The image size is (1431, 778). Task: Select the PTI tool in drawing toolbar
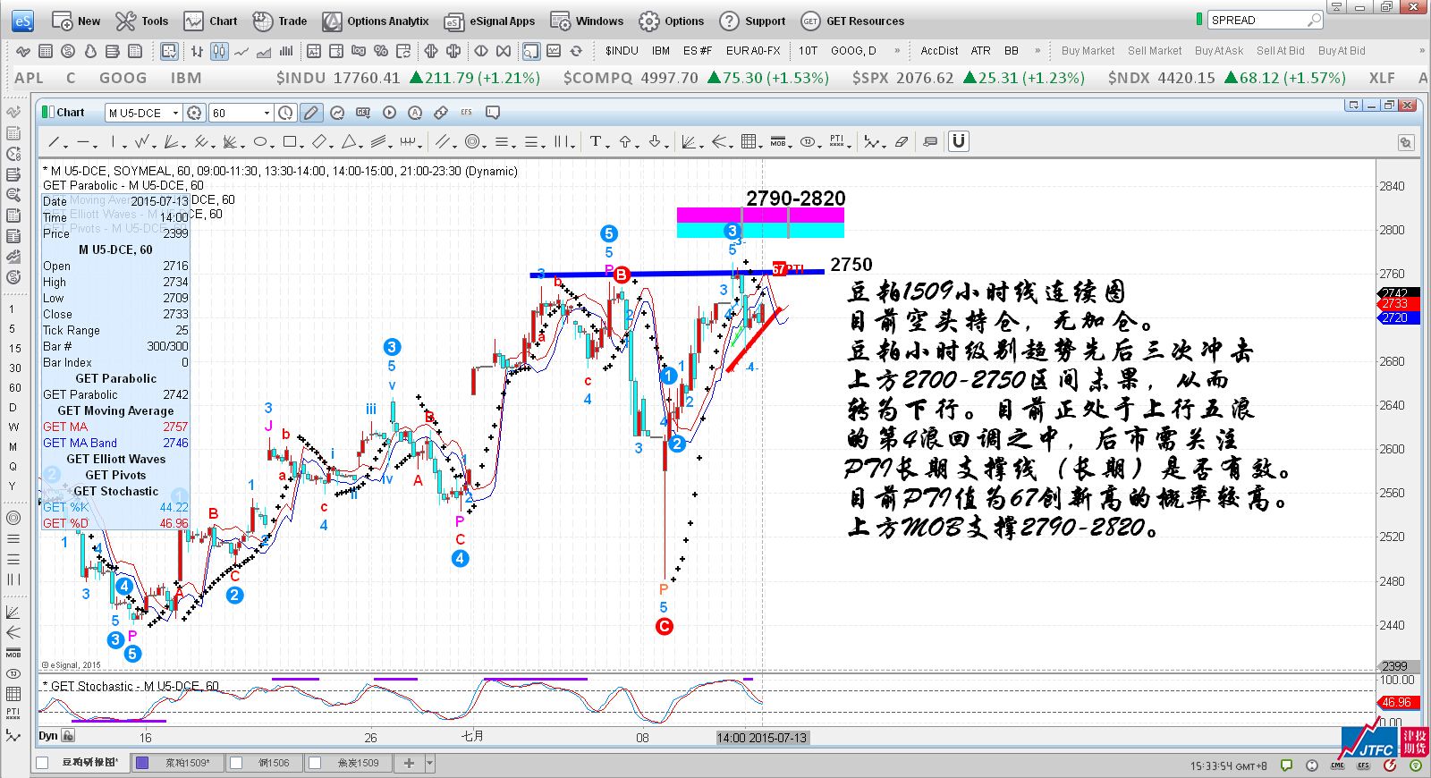(836, 142)
